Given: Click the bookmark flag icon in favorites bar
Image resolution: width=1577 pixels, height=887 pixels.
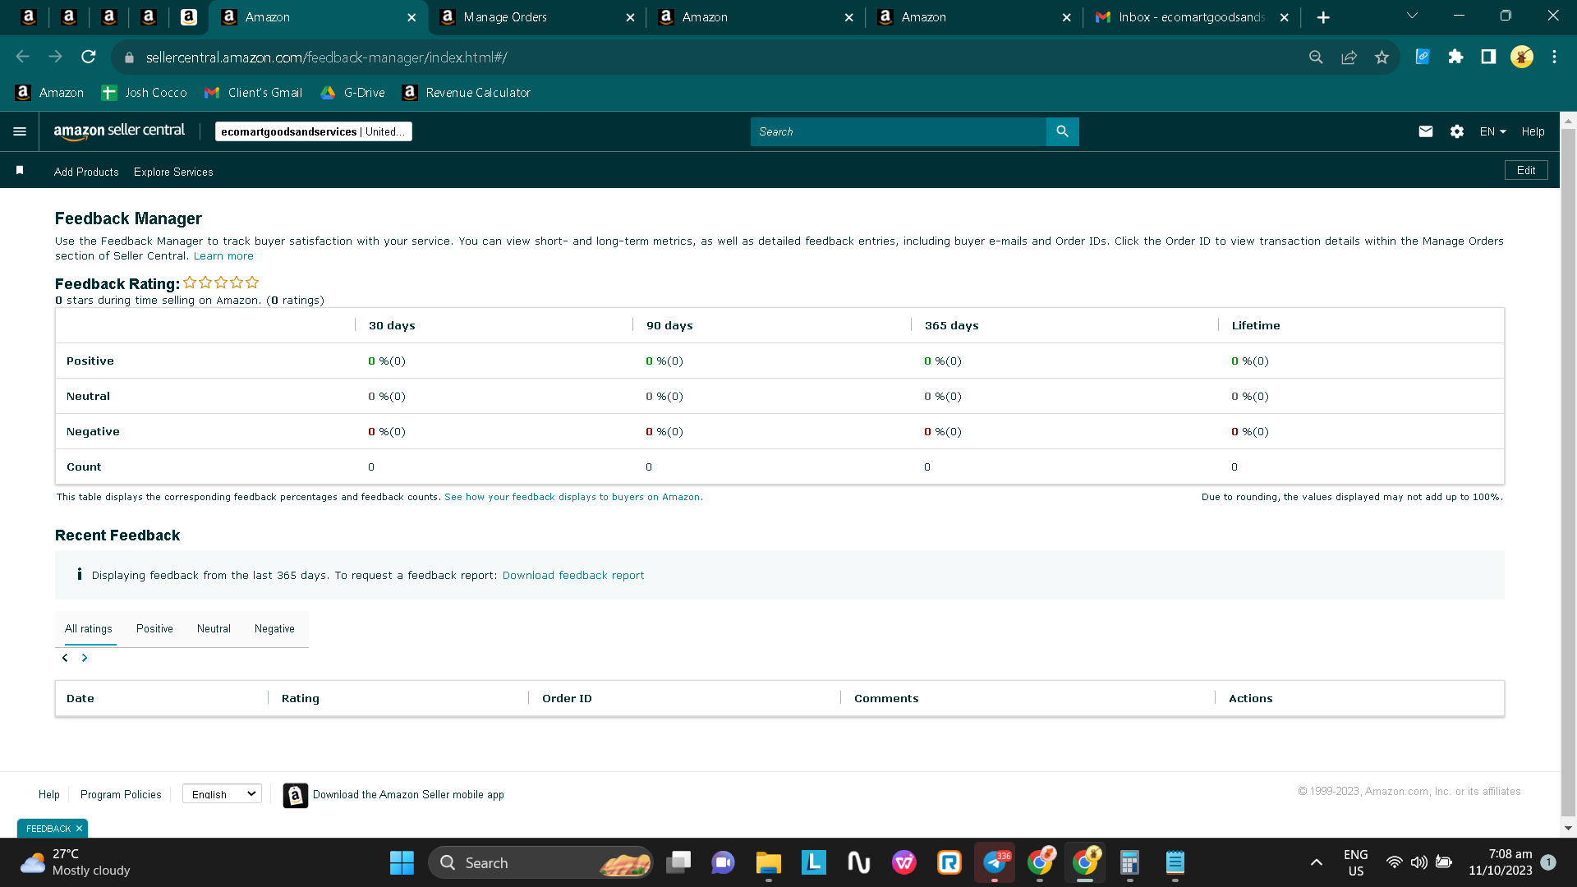Looking at the screenshot, I should (x=20, y=170).
